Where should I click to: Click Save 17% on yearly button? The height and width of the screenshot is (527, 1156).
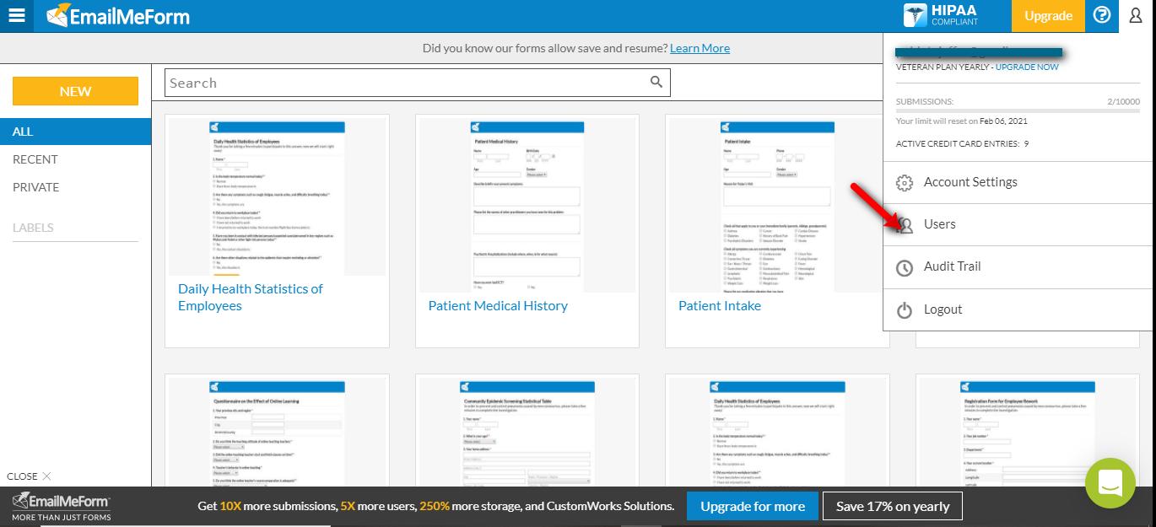pos(893,507)
